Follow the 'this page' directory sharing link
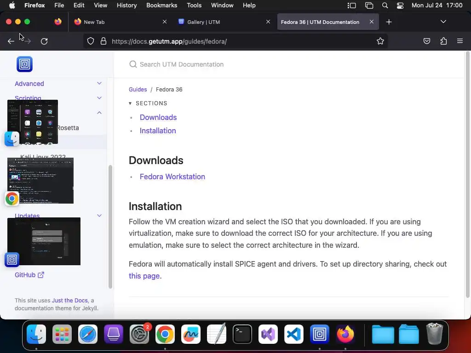Image resolution: width=471 pixels, height=353 pixels. point(144,276)
